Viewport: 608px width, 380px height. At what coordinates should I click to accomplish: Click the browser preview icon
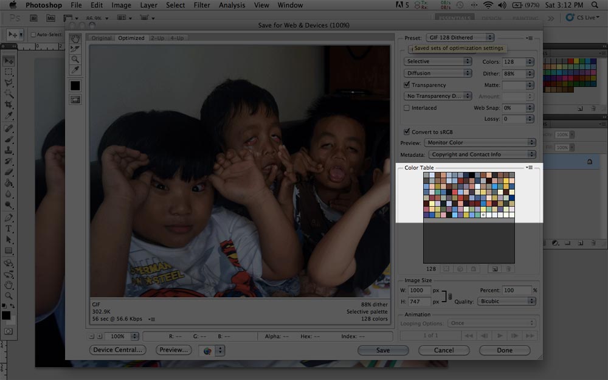click(x=207, y=350)
